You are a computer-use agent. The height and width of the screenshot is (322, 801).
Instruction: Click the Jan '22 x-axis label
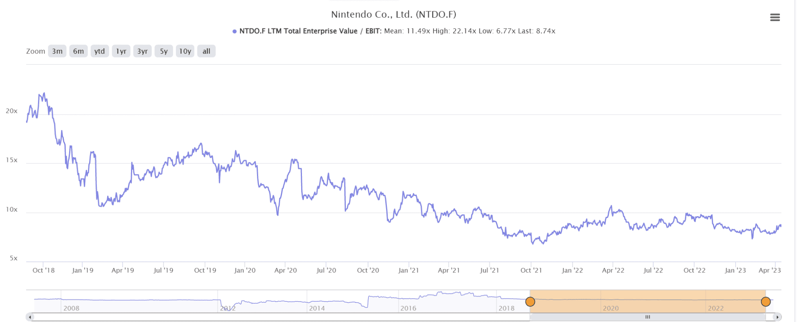572,270
